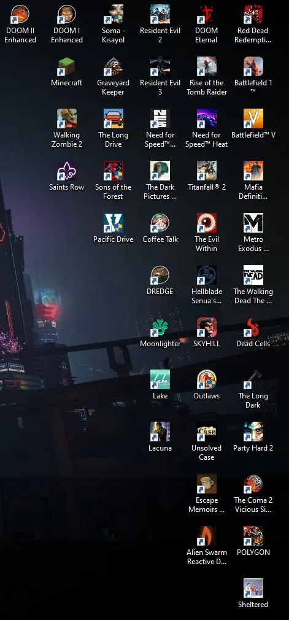Select The Long Drive car icon
This screenshot has width=289, height=620.
click(114, 119)
